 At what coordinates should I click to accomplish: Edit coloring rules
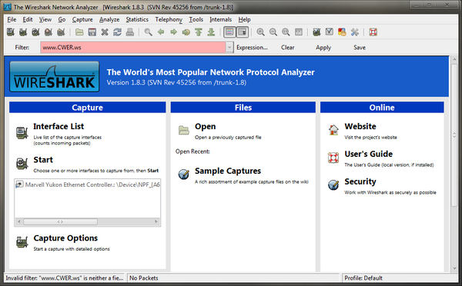point(342,32)
